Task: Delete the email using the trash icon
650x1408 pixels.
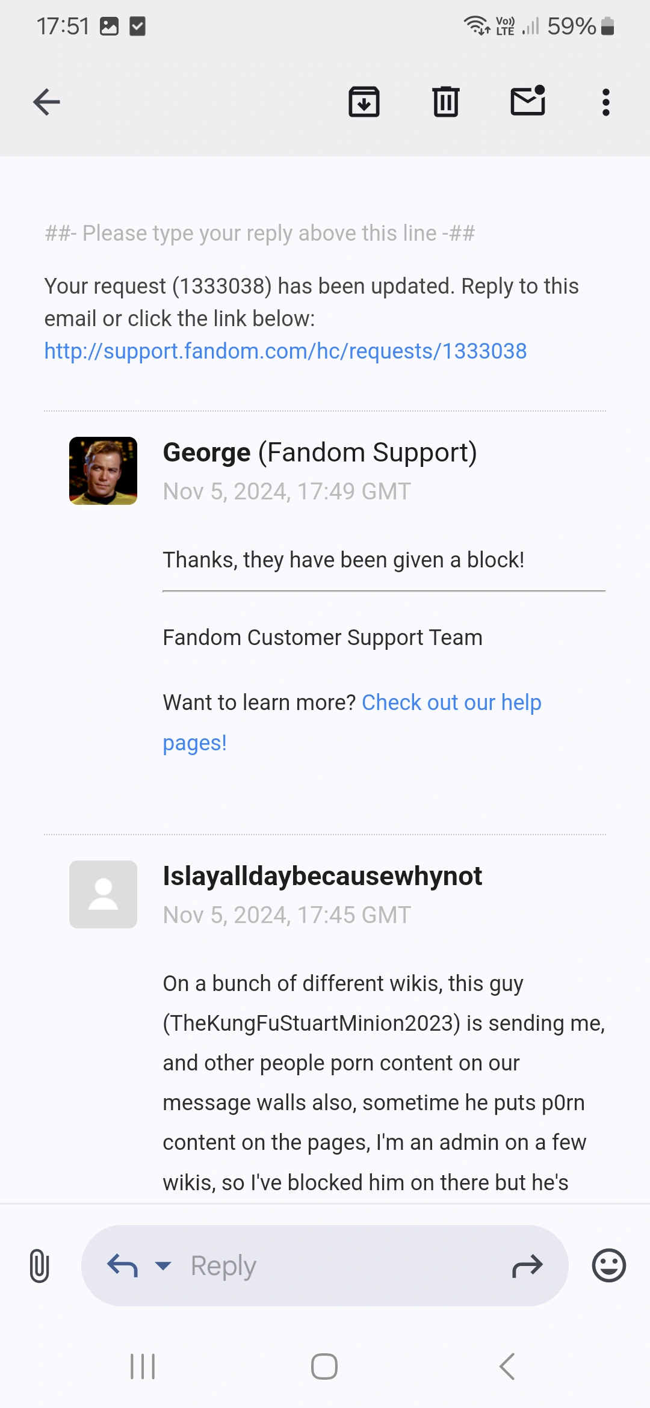Action: click(x=446, y=102)
